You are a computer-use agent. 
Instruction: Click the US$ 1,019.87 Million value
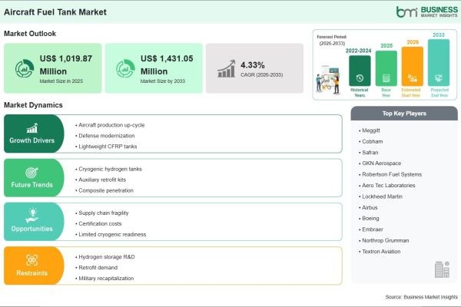pyautogui.click(x=66, y=65)
